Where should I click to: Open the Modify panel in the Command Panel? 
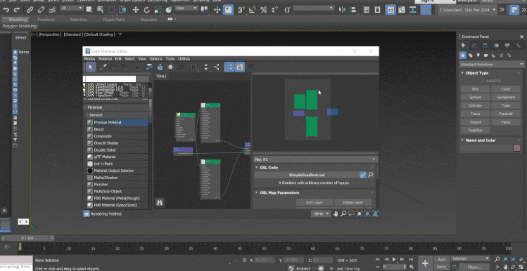coord(473,45)
